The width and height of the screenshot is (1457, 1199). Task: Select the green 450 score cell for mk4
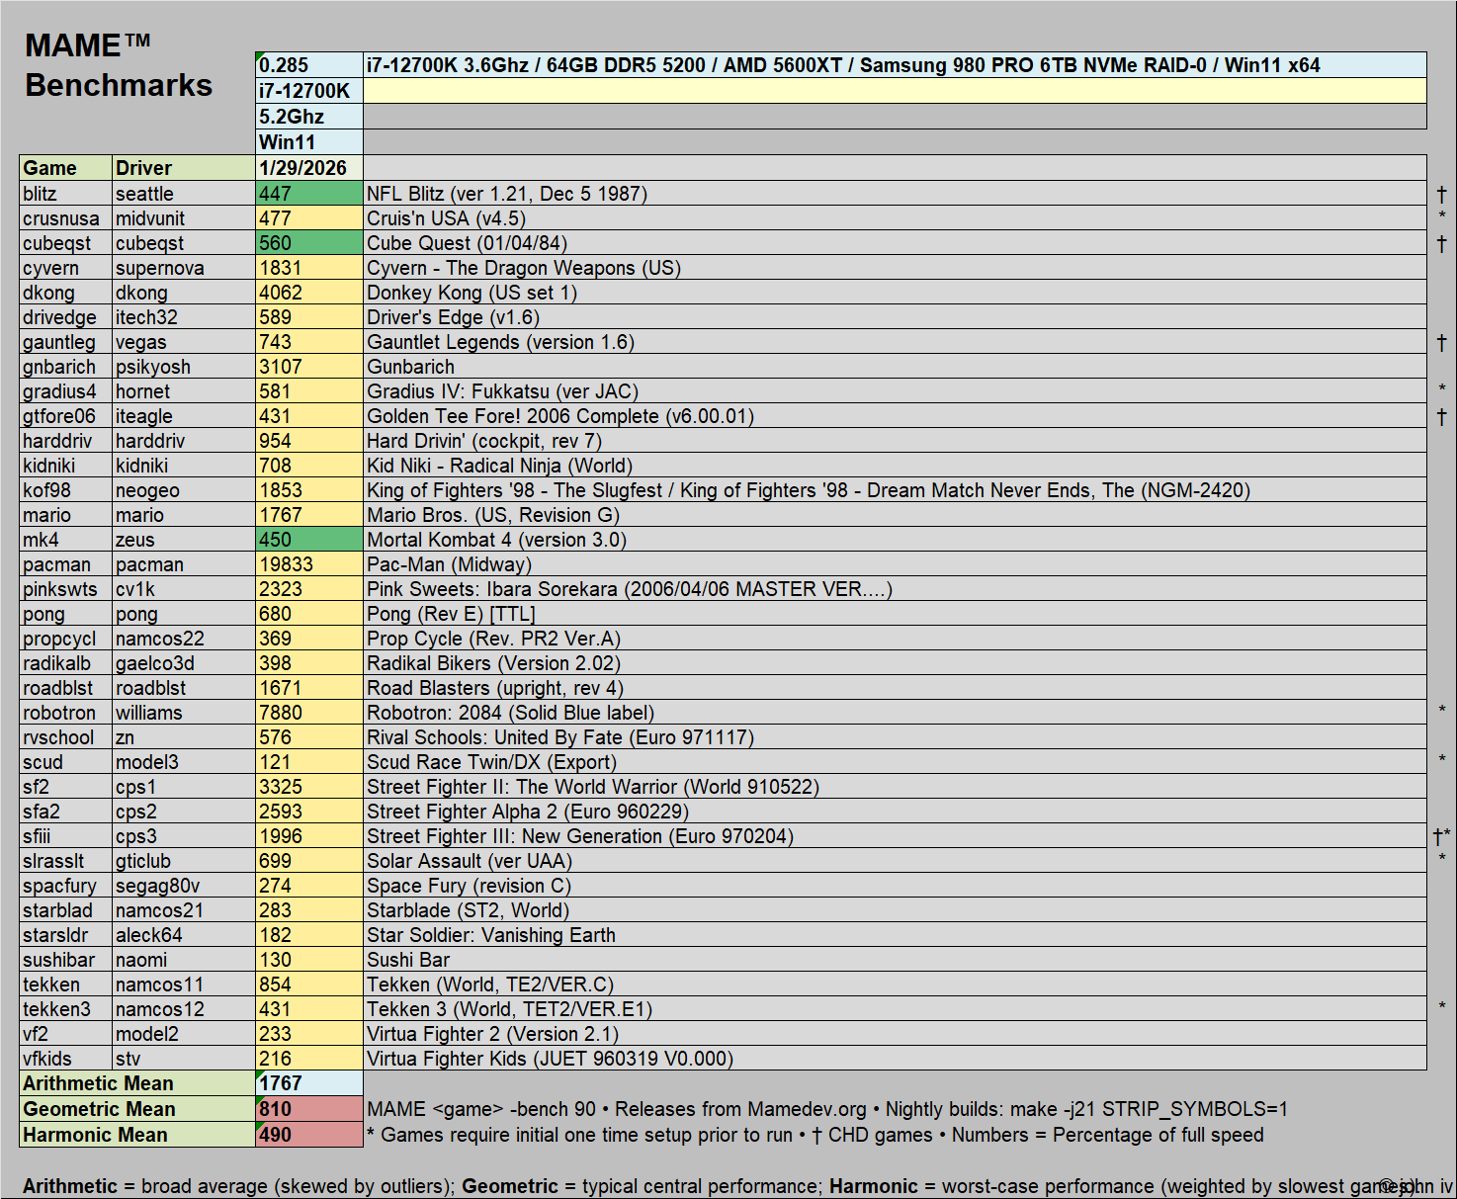[x=308, y=540]
